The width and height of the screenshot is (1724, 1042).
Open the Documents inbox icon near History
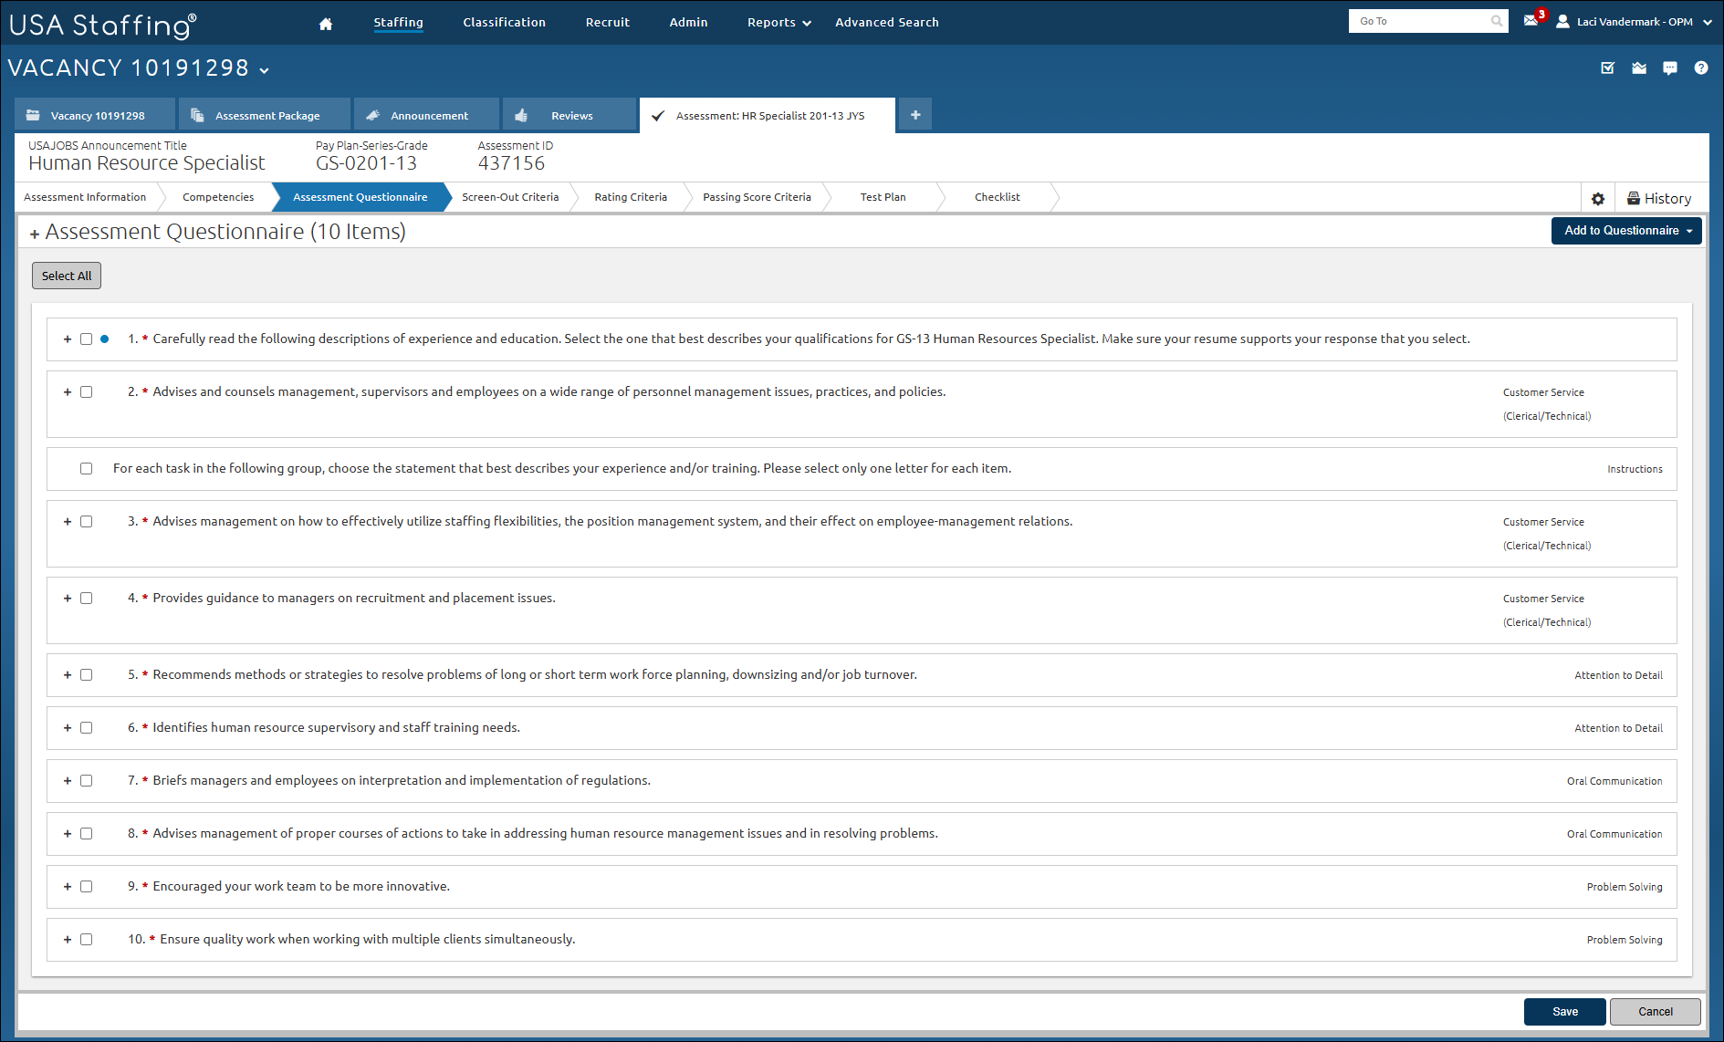point(1639,68)
